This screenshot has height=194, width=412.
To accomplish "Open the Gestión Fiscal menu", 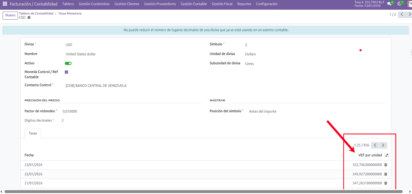I will [222, 4].
